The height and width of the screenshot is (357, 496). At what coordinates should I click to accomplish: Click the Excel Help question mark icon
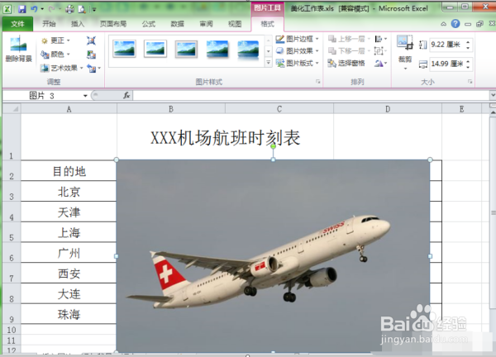[455, 23]
